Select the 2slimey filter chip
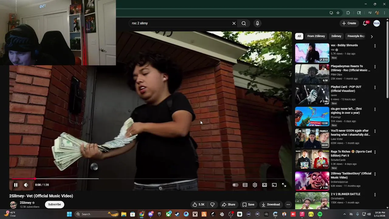The height and width of the screenshot is (219, 389). click(336, 36)
